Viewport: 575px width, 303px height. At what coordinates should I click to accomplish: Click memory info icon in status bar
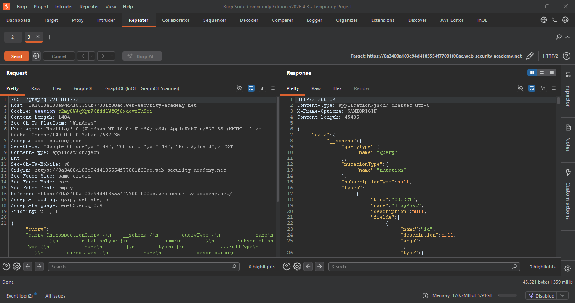(x=425, y=295)
